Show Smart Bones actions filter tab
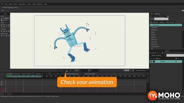The height and width of the screenshot is (103, 184). coord(170,22)
